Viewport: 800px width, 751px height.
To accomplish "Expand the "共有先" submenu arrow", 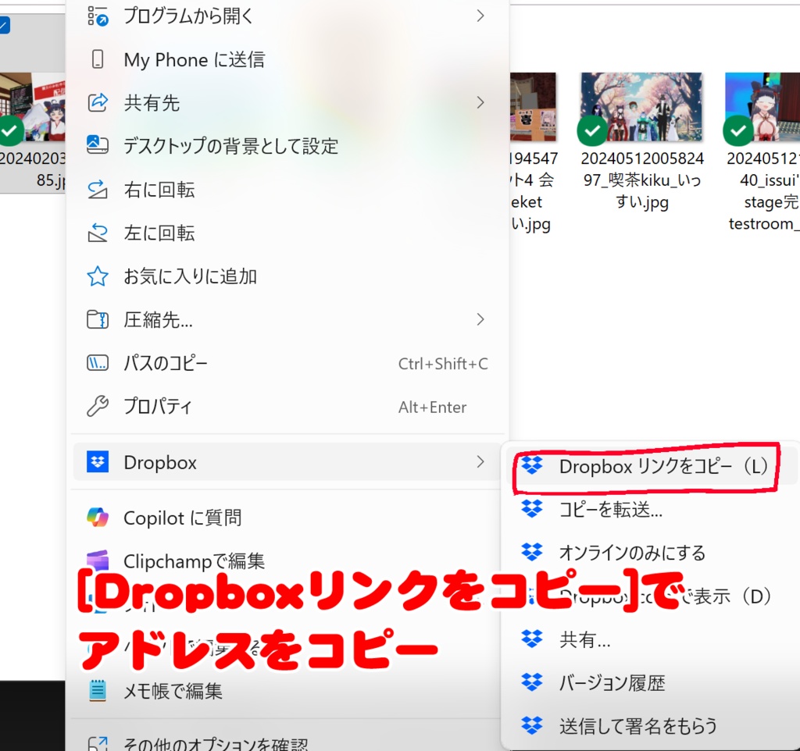I will pyautogui.click(x=480, y=102).
